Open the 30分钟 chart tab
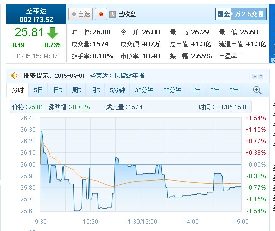 click(x=144, y=90)
